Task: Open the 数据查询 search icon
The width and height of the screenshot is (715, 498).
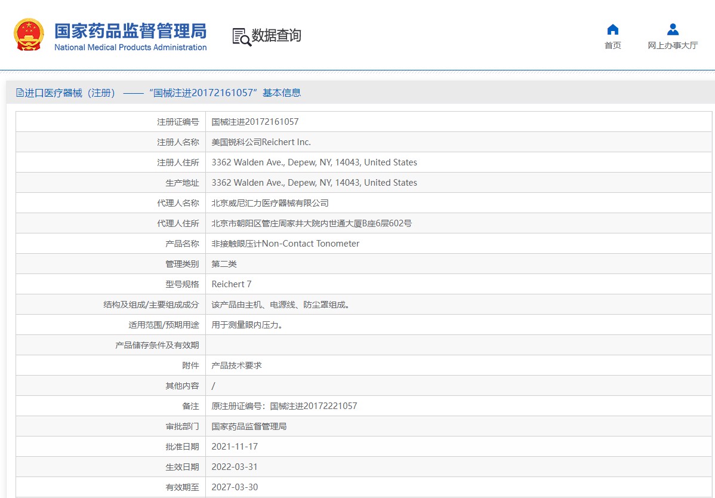Action: 242,37
